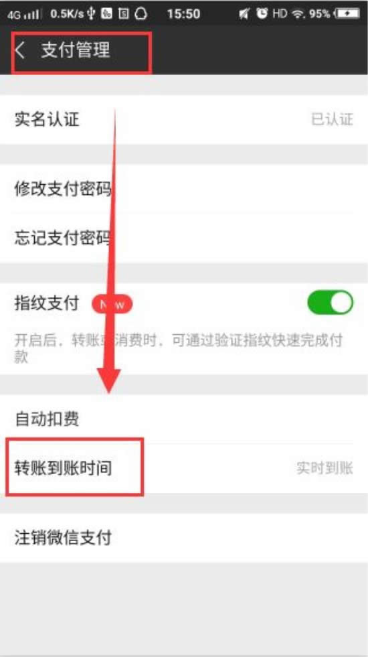Open 修改支付密码 entry
Image resolution: width=368 pixels, height=657 pixels.
click(184, 190)
